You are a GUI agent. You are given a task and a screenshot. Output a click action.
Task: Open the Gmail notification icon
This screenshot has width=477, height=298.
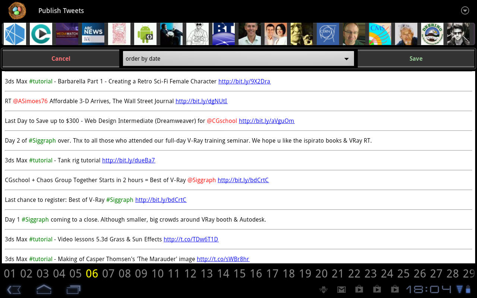[341, 289]
